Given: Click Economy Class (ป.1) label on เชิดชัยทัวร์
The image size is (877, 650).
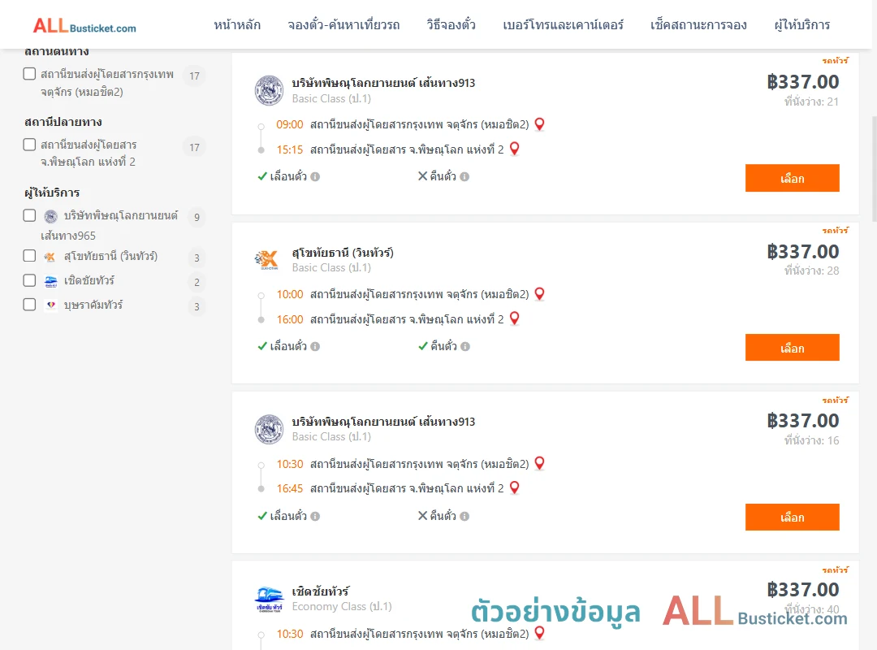Looking at the screenshot, I should click(342, 606).
